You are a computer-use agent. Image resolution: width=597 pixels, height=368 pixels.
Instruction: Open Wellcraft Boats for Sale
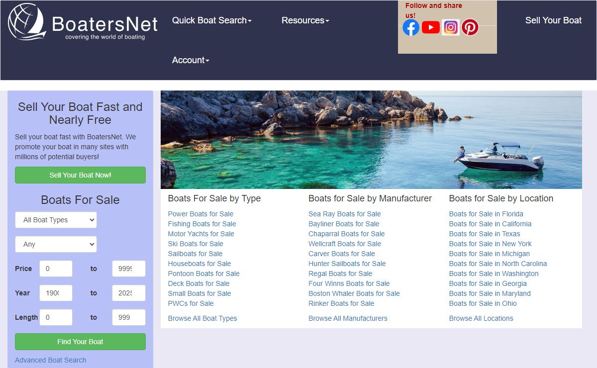345,244
